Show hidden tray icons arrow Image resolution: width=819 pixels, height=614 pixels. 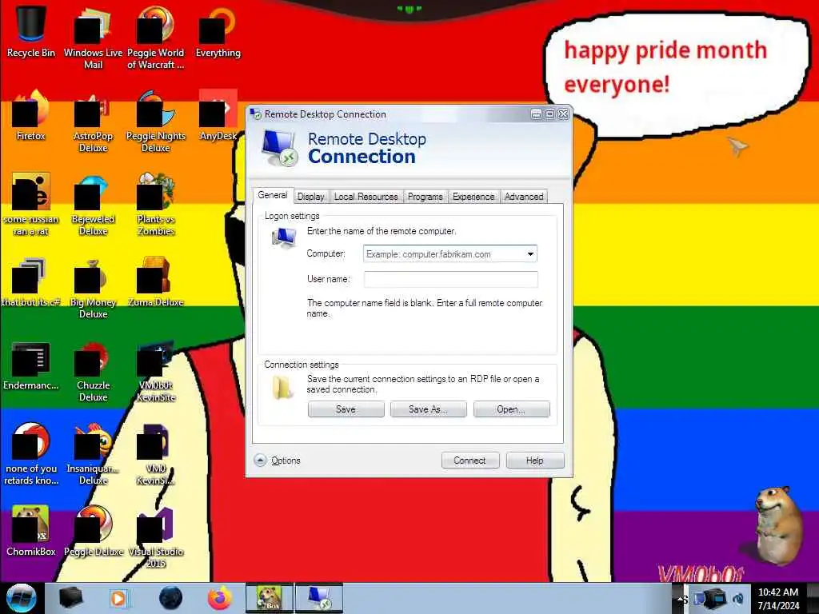[681, 598]
